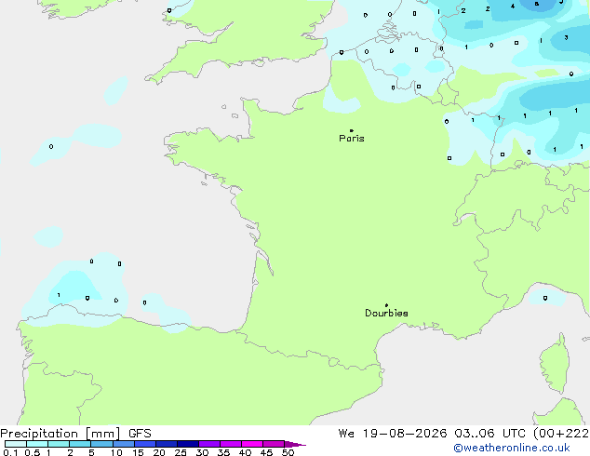Image resolution: width=590 pixels, height=456 pixels.
Task: Pick the 15–20 mm legend swatch
Action: (145, 444)
